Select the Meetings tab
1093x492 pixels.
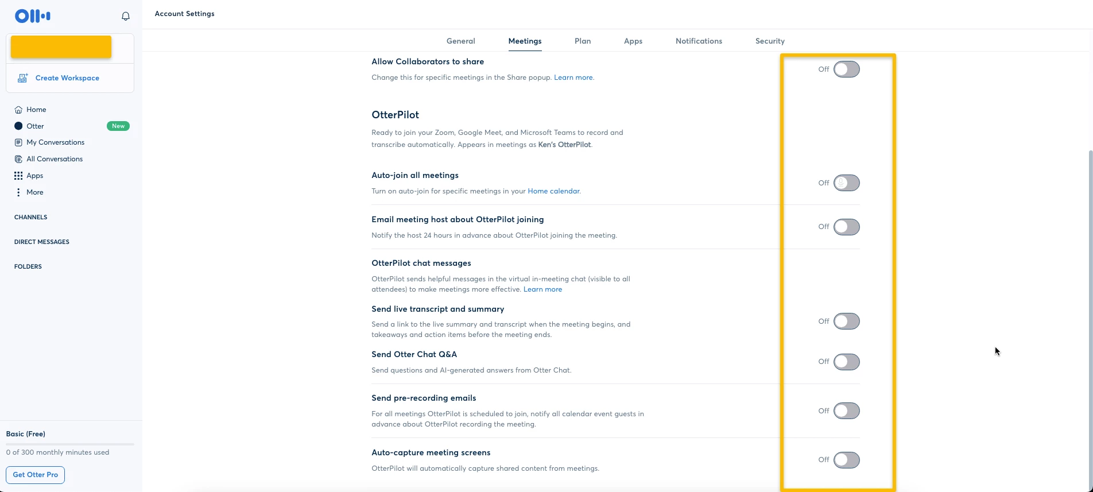coord(525,41)
